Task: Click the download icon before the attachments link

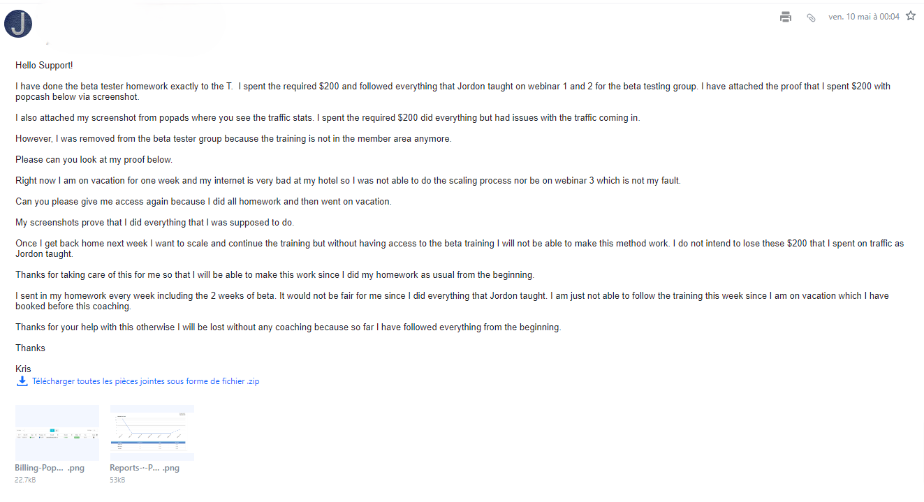Action: [22, 381]
